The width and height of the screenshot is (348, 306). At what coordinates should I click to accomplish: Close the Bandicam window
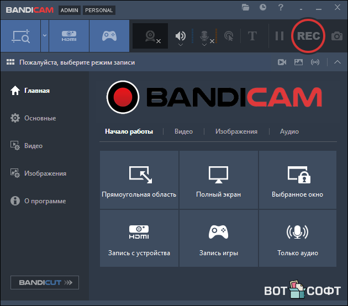(338, 7)
